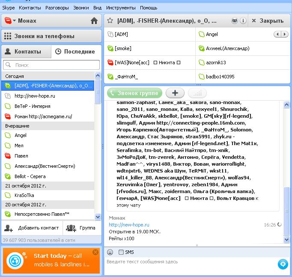The height and width of the screenshot is (277, 292).
Task: Add the group chat to favorites star
Action: tap(110, 21)
